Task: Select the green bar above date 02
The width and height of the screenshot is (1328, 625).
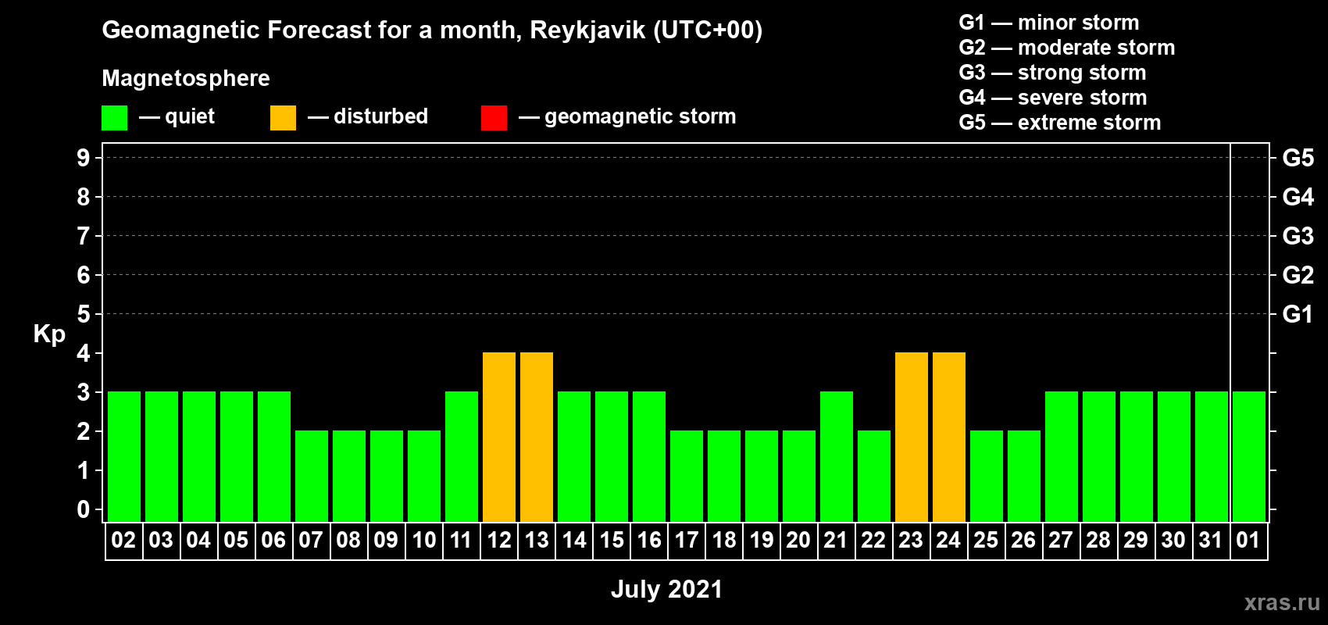Action: click(124, 456)
